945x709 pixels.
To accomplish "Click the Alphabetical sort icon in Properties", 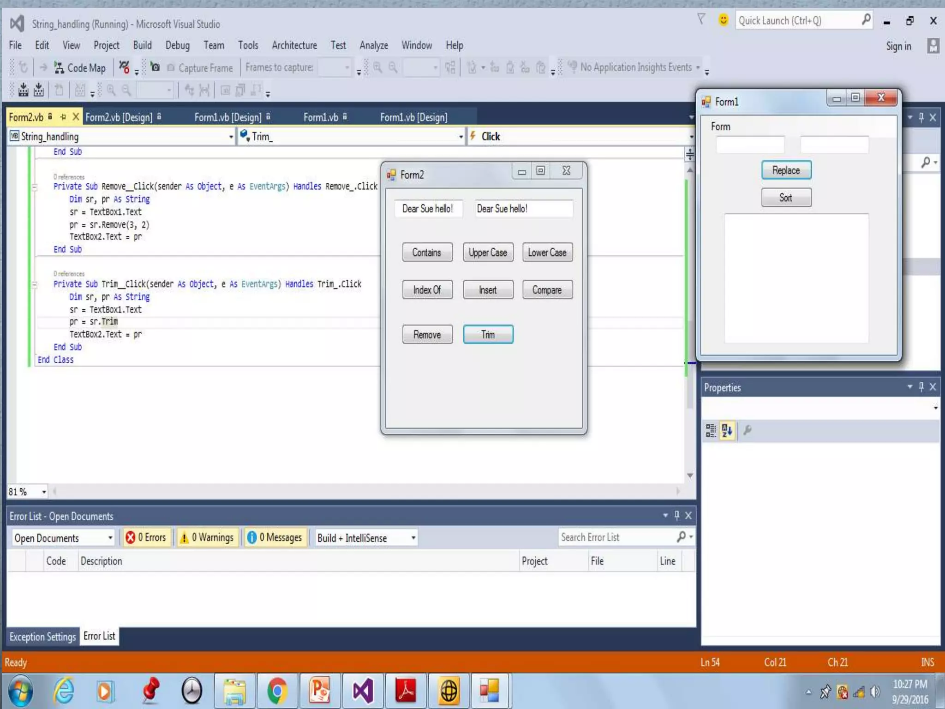I will 727,430.
